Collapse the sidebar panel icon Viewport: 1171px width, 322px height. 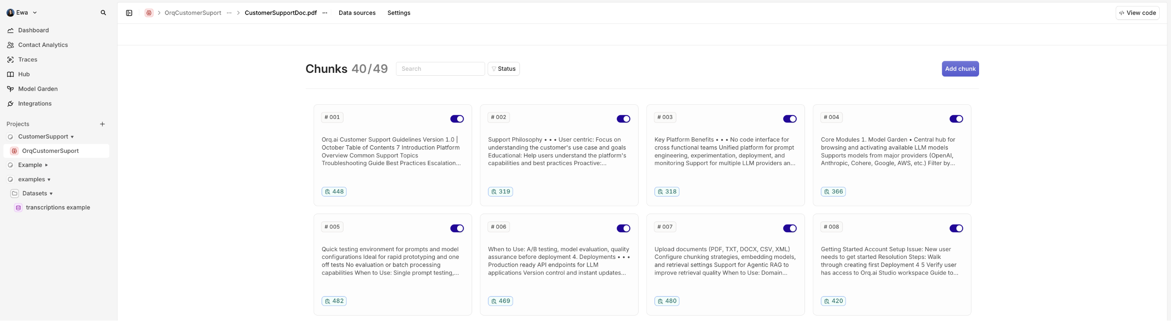129,13
